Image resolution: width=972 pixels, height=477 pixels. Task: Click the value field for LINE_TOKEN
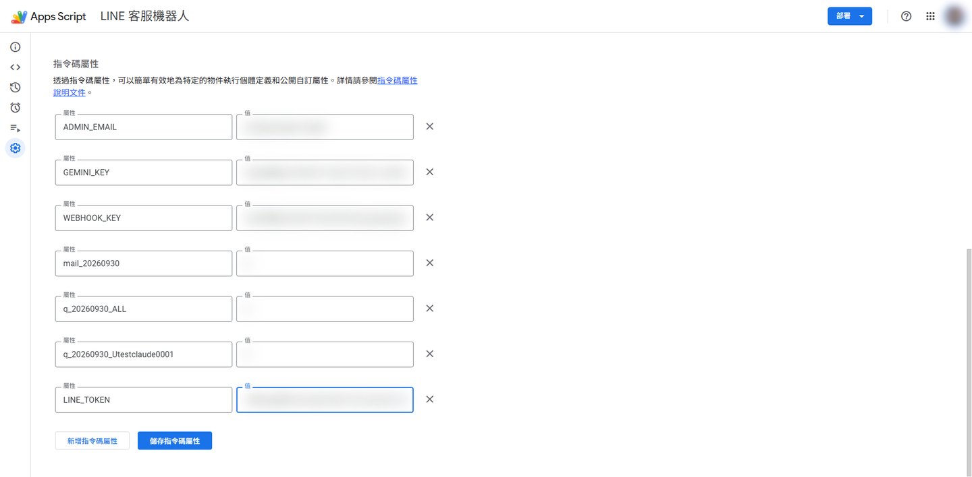click(325, 400)
